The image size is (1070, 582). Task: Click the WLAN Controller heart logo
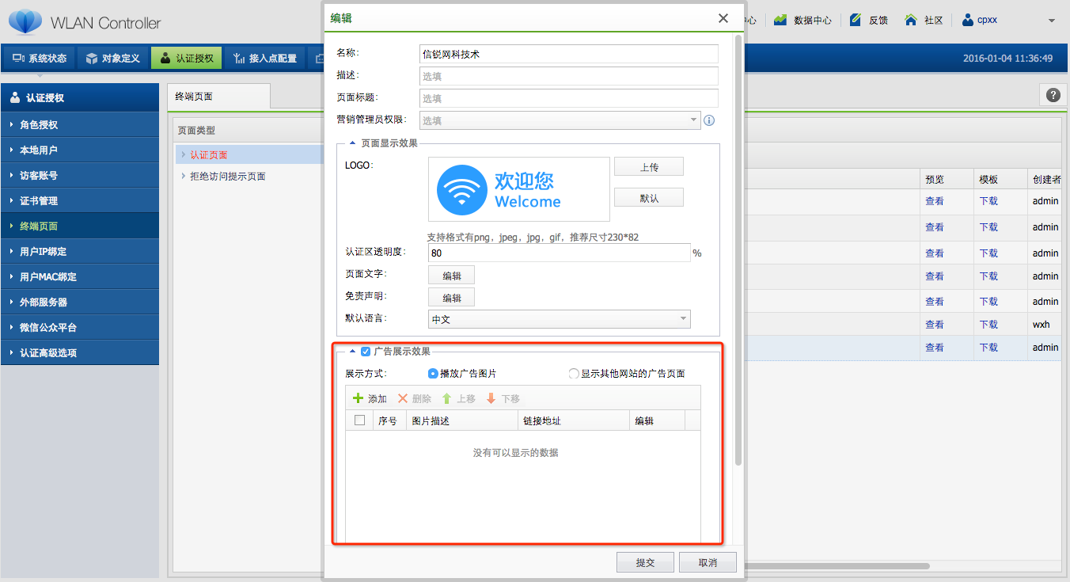click(x=25, y=22)
